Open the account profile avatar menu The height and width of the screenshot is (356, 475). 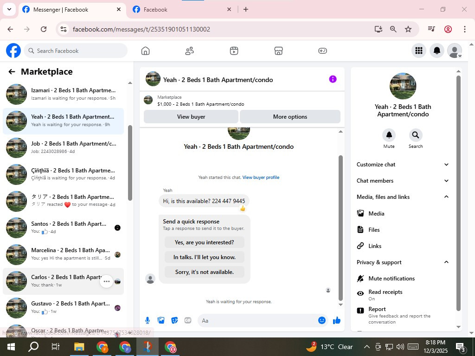click(455, 51)
